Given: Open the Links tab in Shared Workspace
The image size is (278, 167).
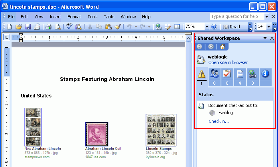Looking at the screenshot, I should click(252, 77).
